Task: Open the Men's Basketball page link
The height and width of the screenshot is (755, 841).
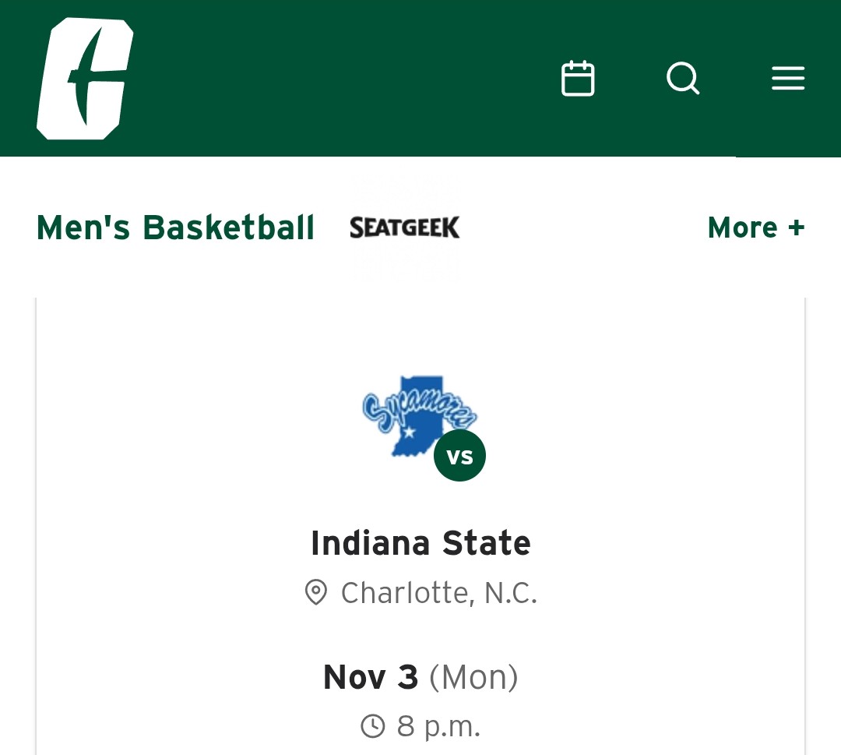Action: [x=175, y=228]
